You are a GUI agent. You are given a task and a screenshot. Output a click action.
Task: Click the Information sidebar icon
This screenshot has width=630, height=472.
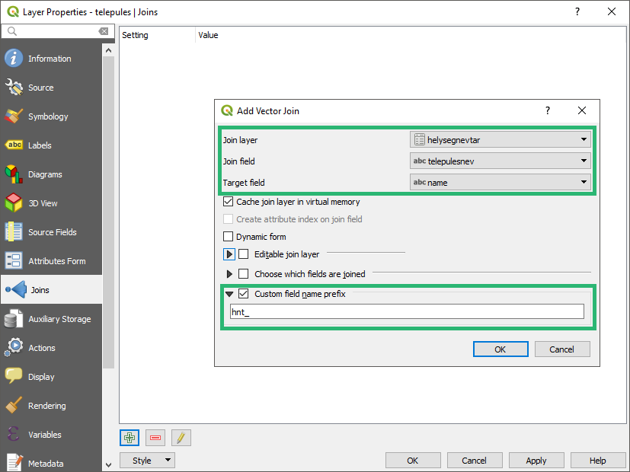pyautogui.click(x=14, y=59)
